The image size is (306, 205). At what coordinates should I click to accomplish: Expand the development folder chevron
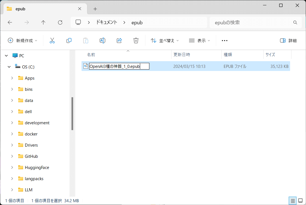[x=12, y=123]
